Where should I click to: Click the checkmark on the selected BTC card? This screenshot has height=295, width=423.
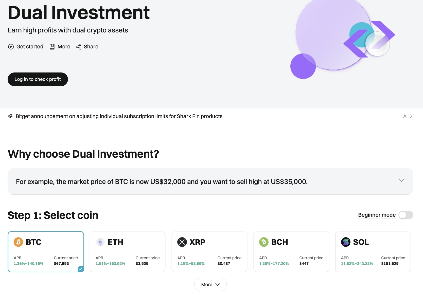[x=81, y=269]
